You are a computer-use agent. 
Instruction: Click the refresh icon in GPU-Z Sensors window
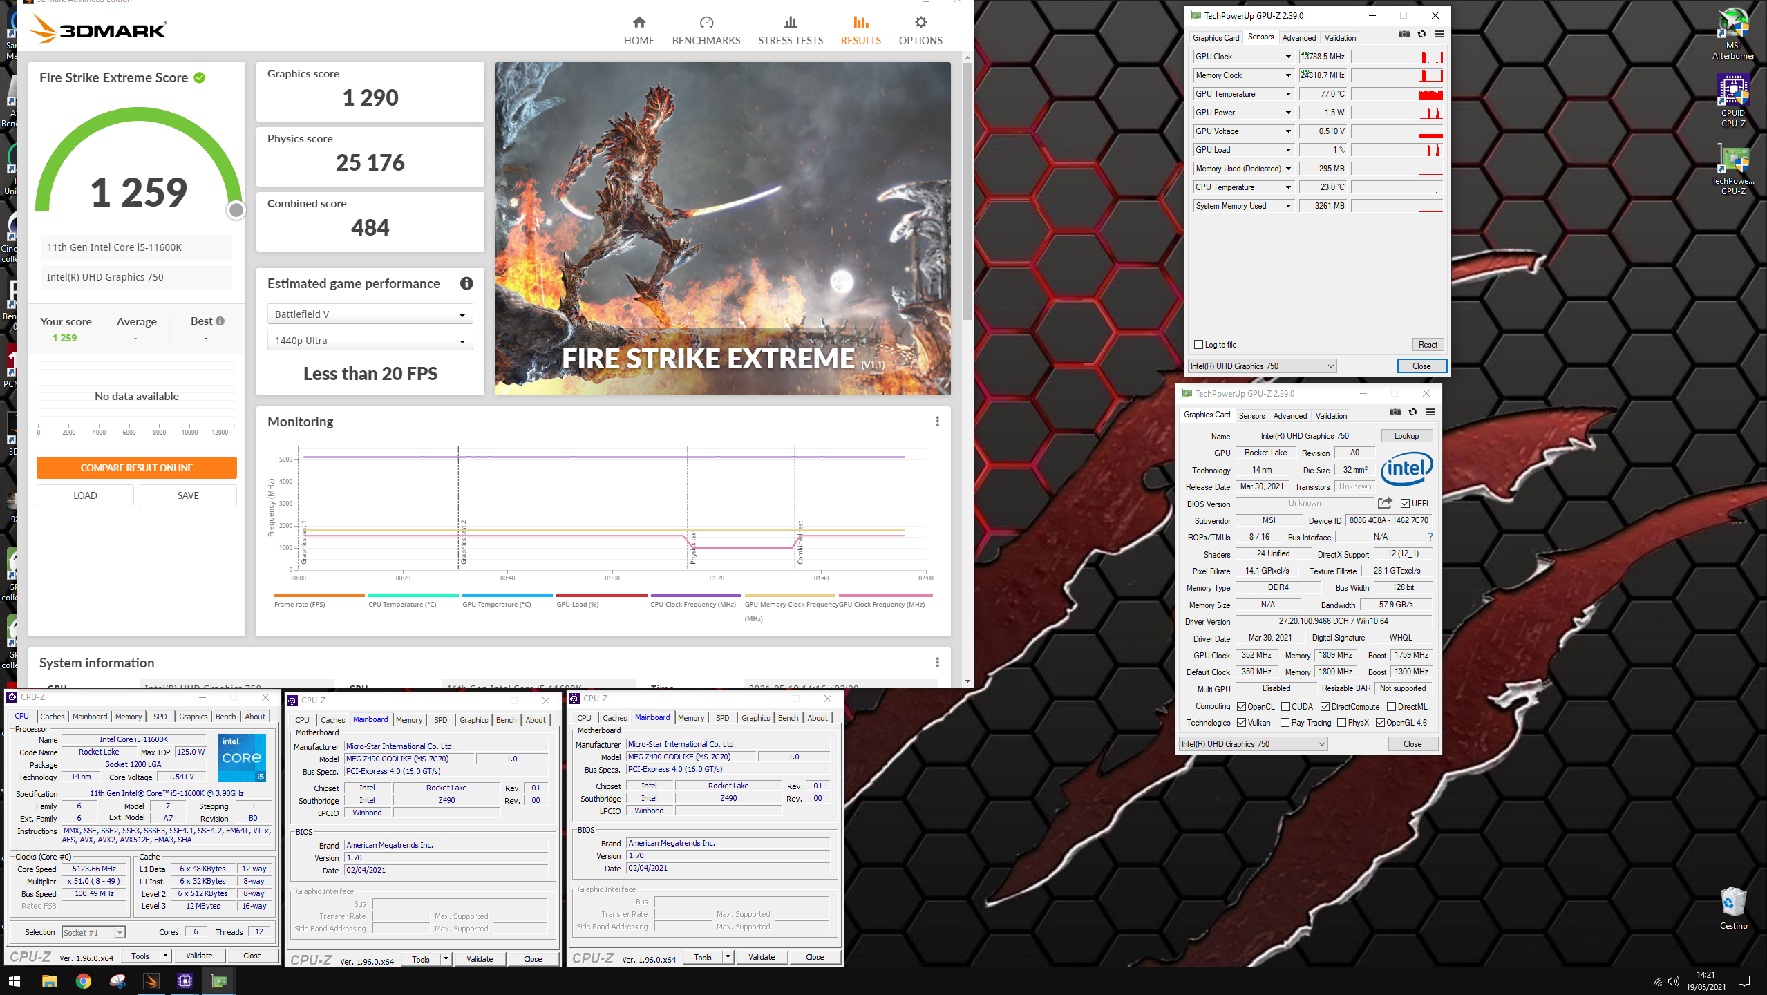1421,34
